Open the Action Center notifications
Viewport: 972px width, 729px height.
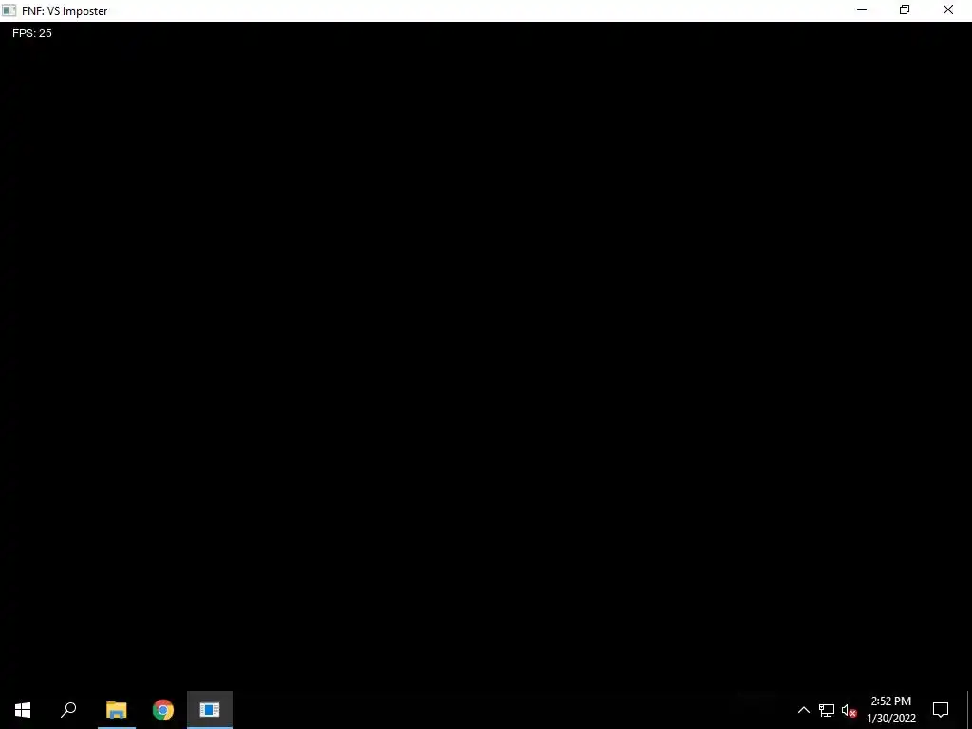941,710
